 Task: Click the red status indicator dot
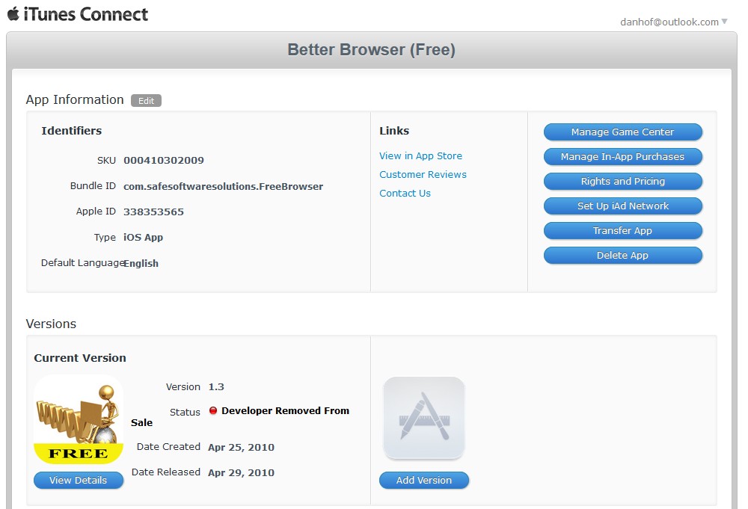[213, 410]
